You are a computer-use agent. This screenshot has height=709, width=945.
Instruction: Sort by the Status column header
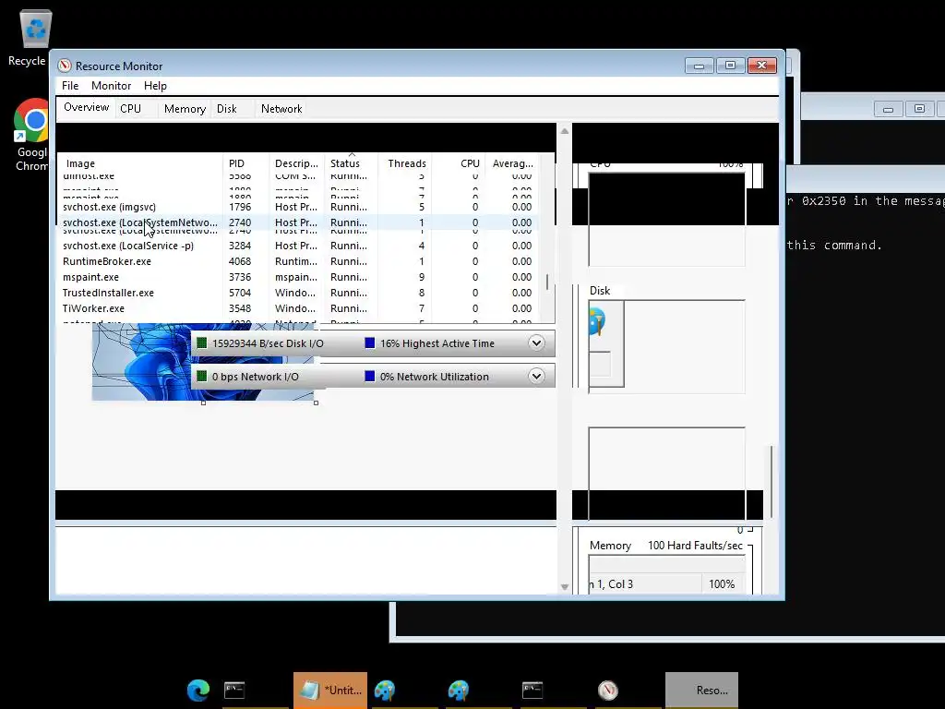[351, 163]
